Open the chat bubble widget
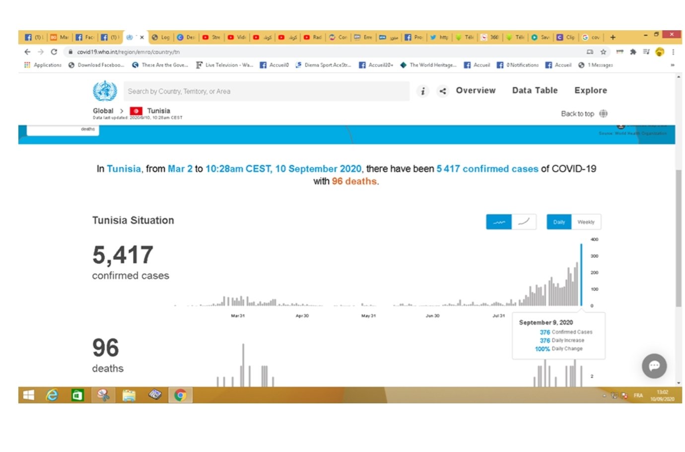 pos(654,366)
